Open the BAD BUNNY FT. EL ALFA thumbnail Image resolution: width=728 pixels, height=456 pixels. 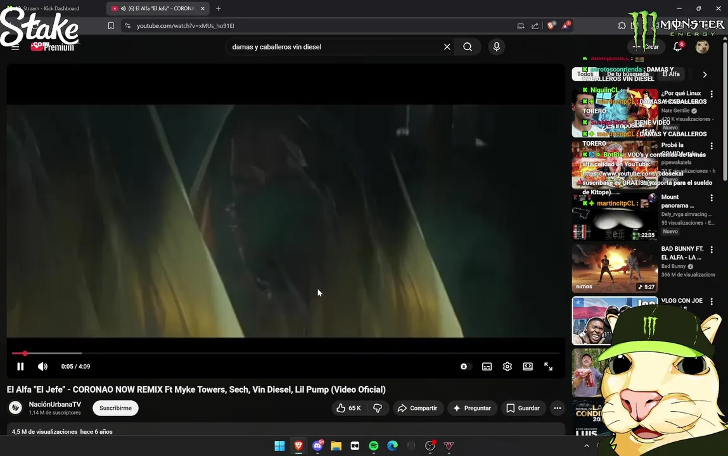(615, 269)
